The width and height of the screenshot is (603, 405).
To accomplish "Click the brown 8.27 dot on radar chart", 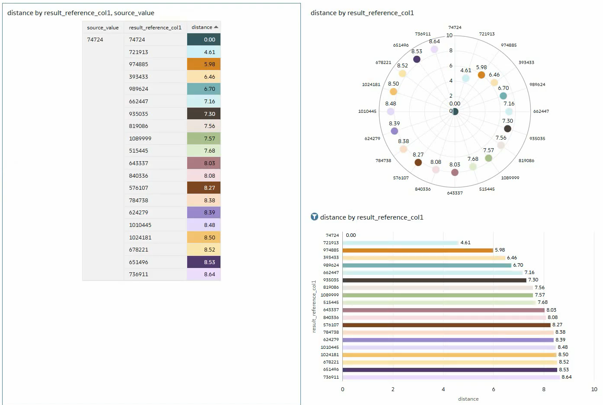I will click(x=418, y=163).
